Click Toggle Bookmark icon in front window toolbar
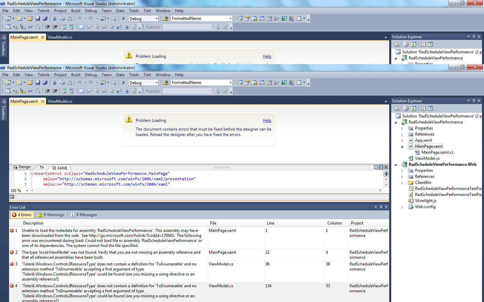The width and height of the screenshot is (484, 302). [82, 91]
